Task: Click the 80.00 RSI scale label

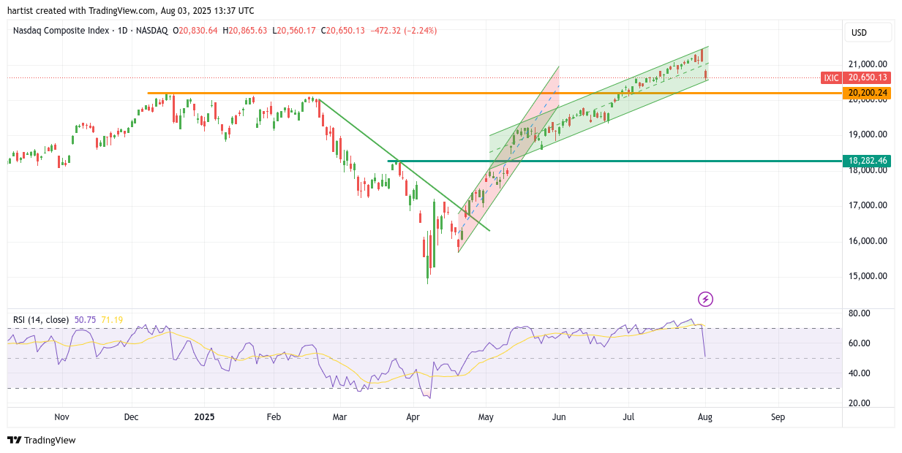Action: (x=860, y=313)
